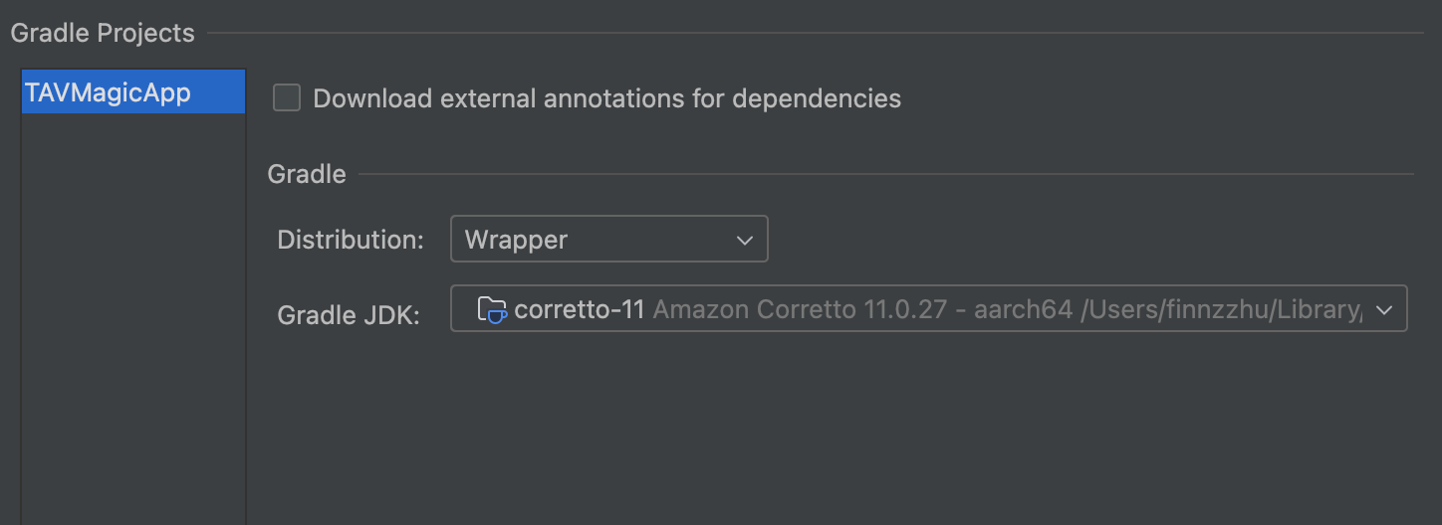
Task: Open the Distribution dropdown showing Wrapper
Action: 608,240
